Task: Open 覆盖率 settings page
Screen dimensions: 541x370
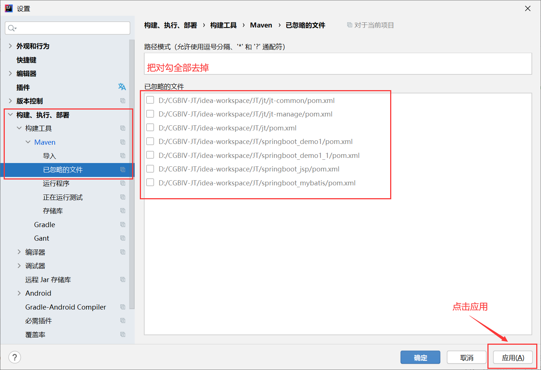Action: (35, 334)
